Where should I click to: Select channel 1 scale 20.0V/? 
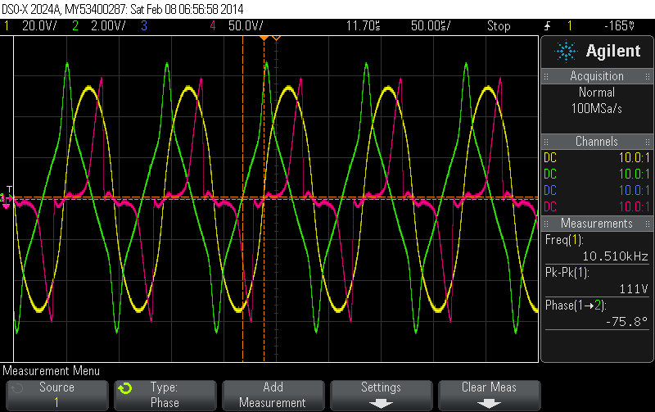click(39, 26)
